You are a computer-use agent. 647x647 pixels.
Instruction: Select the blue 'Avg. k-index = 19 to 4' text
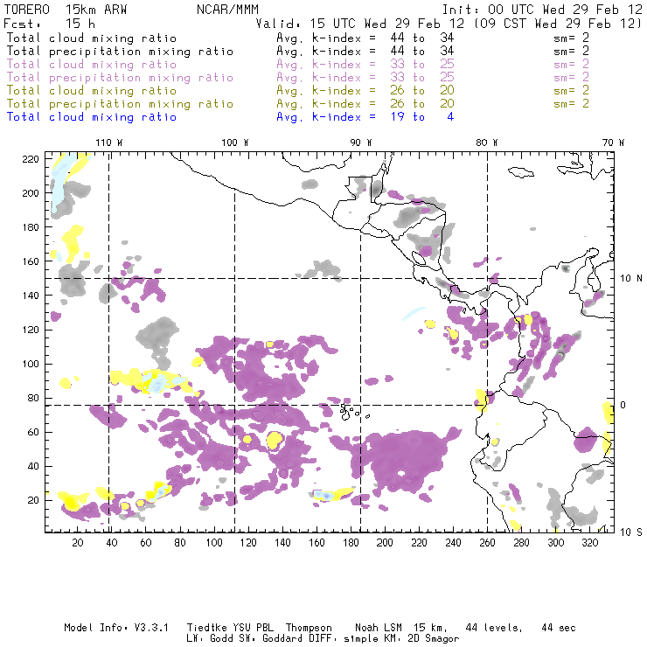click(365, 117)
